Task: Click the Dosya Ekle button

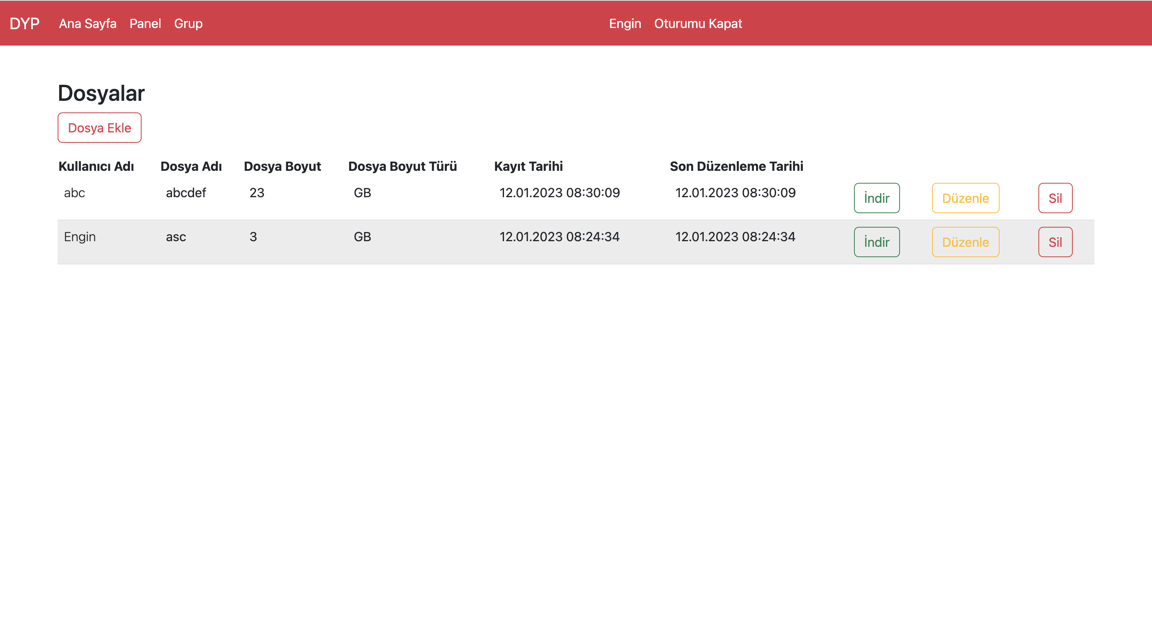Action: point(99,128)
